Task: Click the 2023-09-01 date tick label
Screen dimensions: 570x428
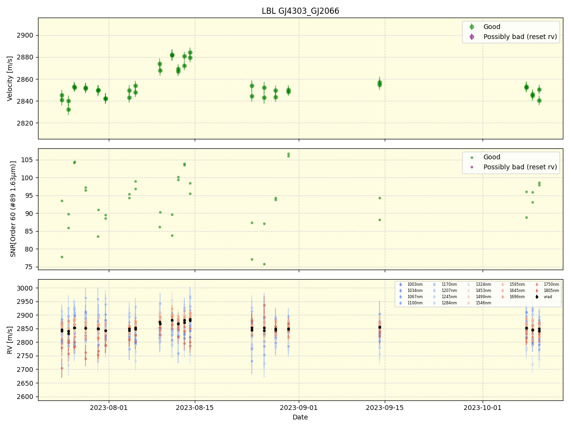Action: pyautogui.click(x=299, y=408)
